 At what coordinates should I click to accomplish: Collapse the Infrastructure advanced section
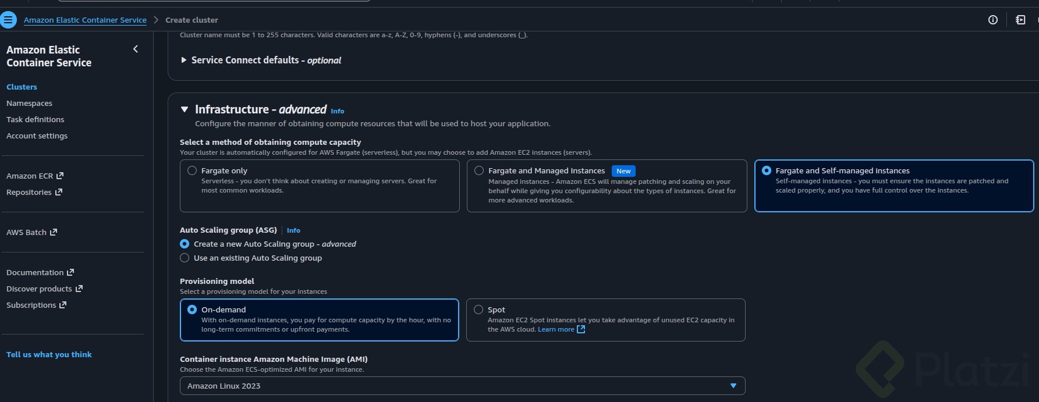pyautogui.click(x=185, y=109)
